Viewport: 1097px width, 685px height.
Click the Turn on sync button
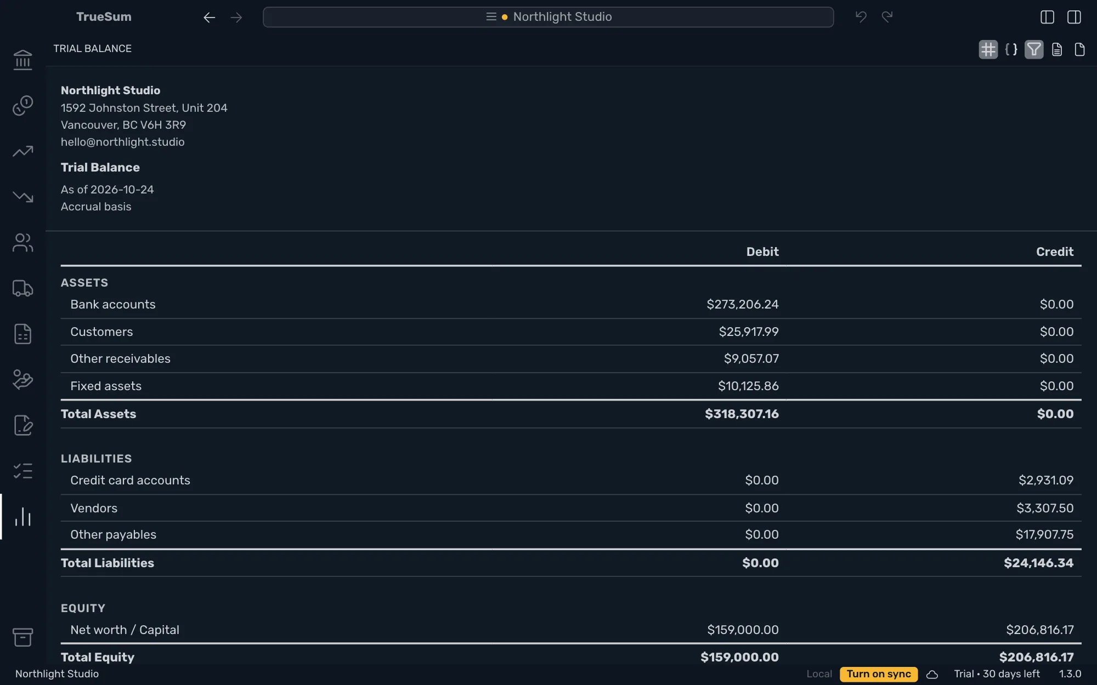tap(878, 674)
